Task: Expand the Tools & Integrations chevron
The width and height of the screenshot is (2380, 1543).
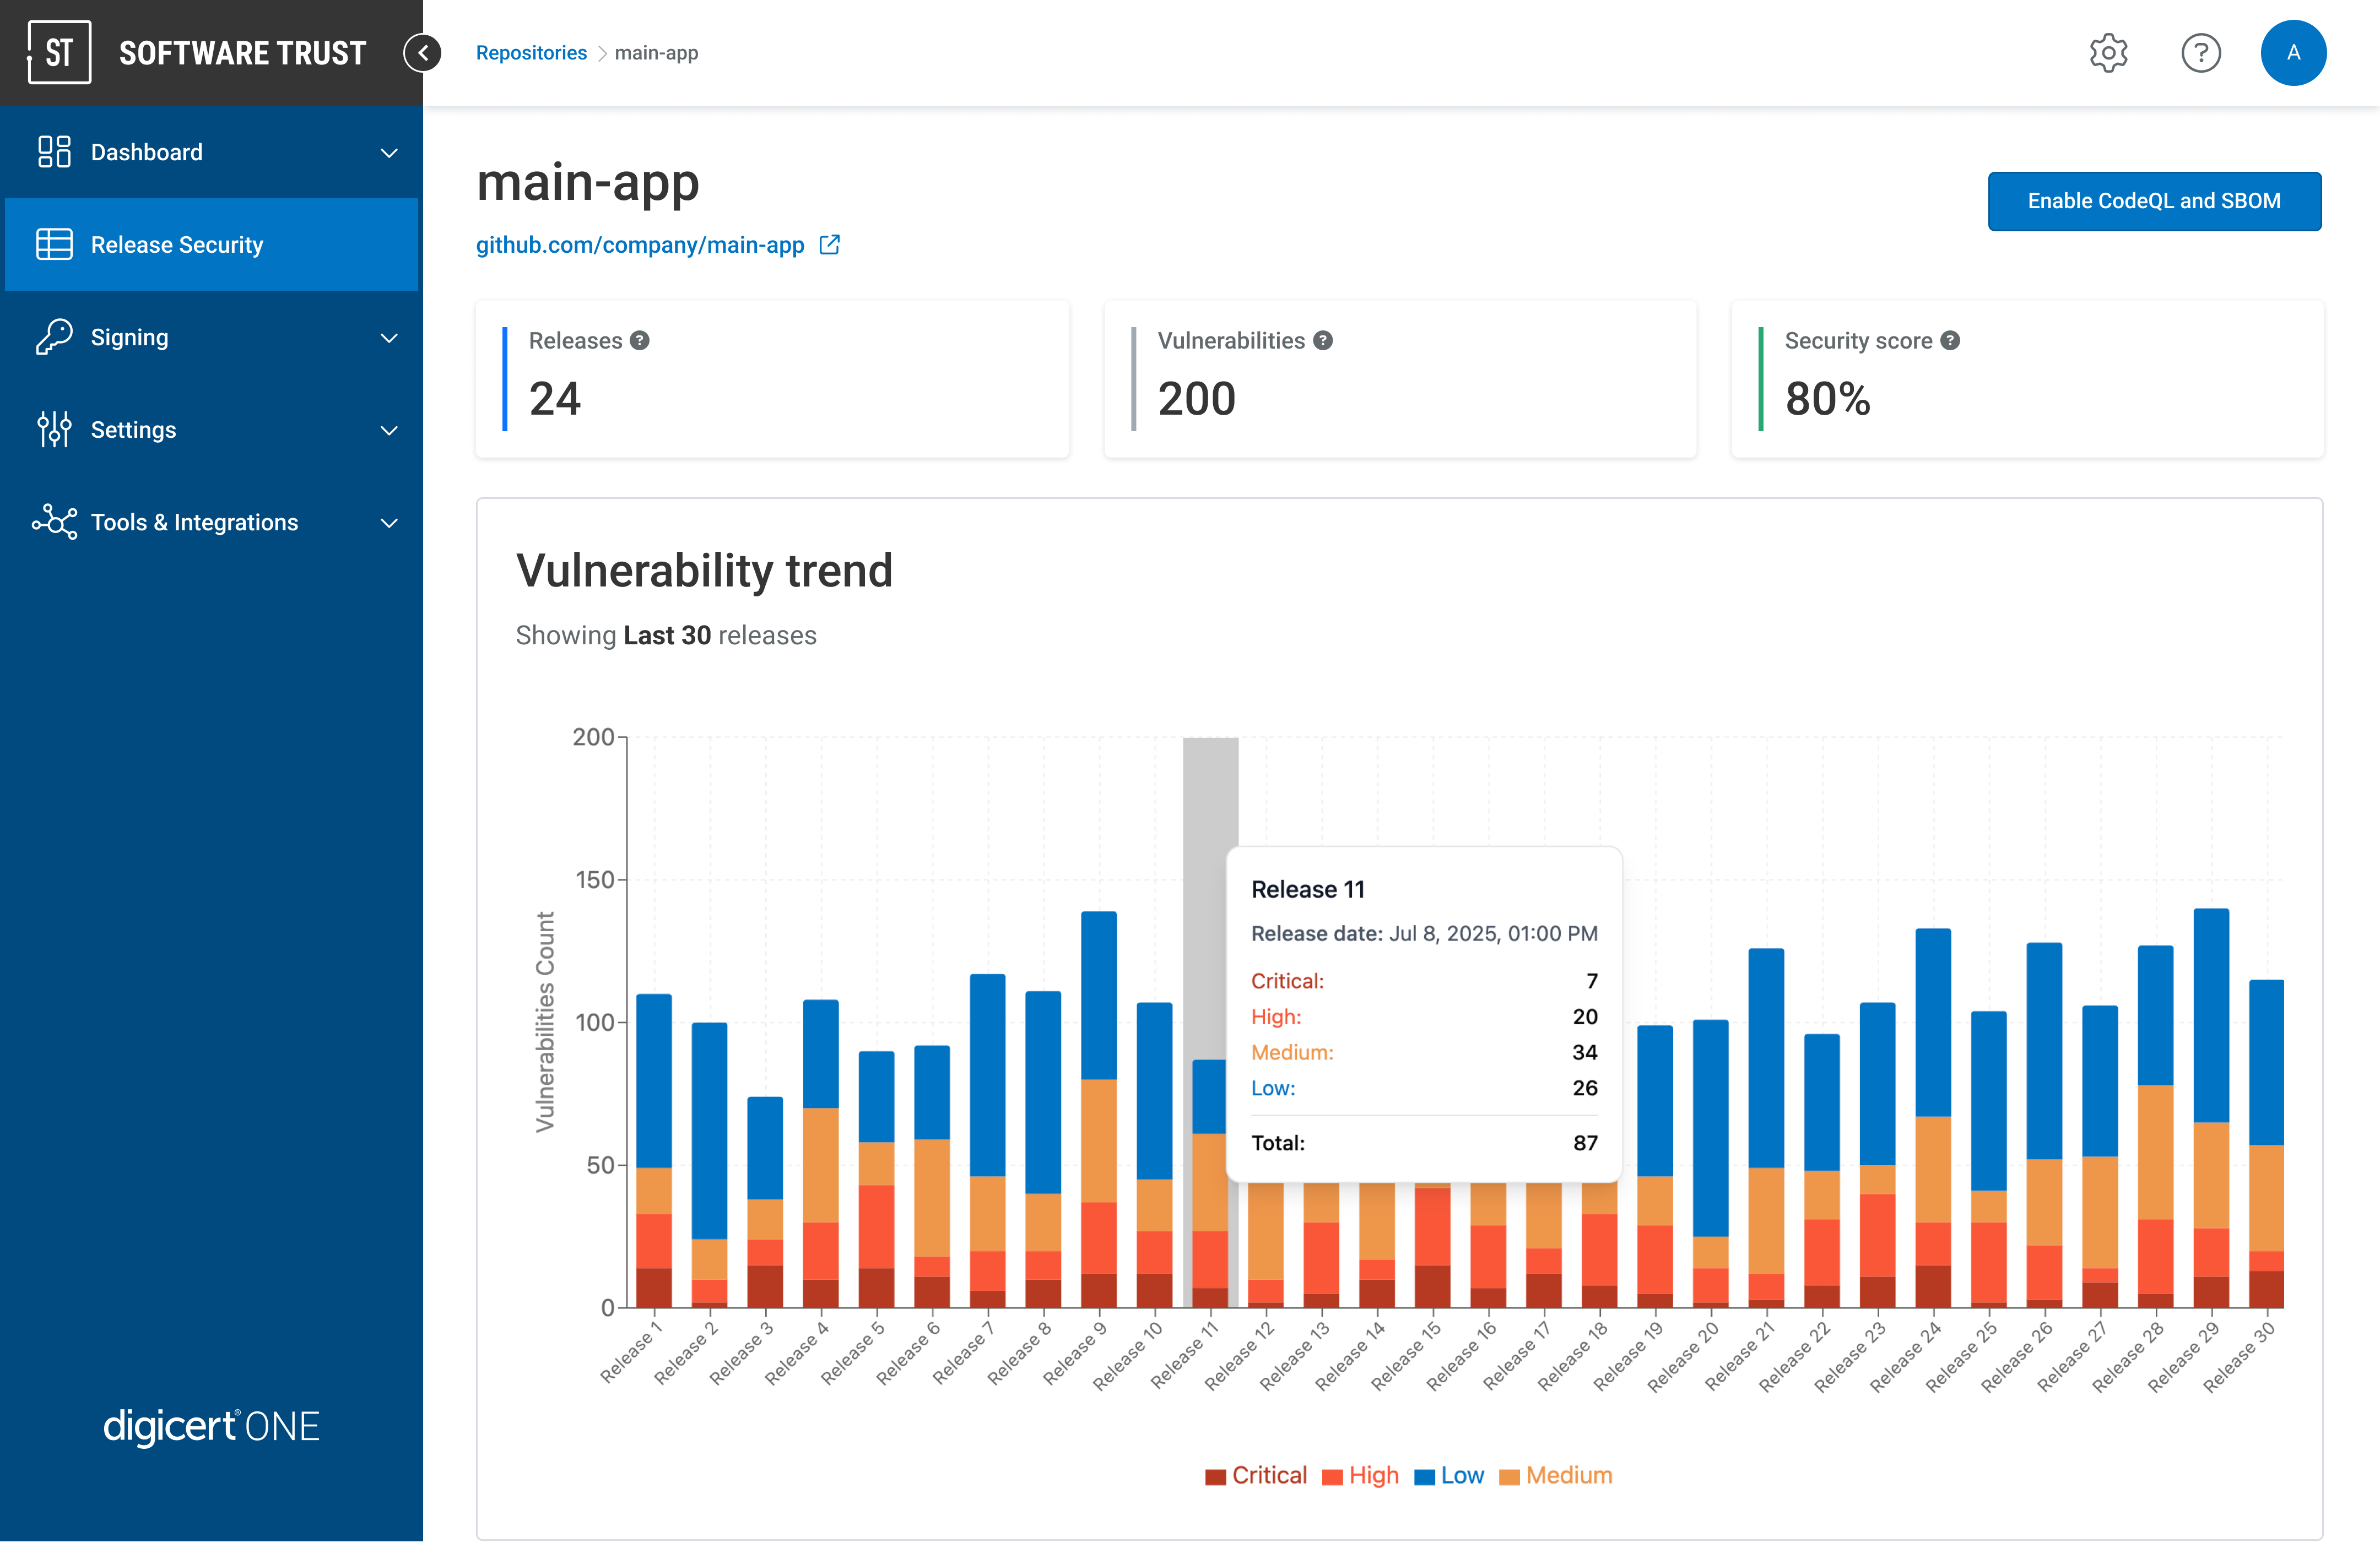Action: [x=388, y=521]
